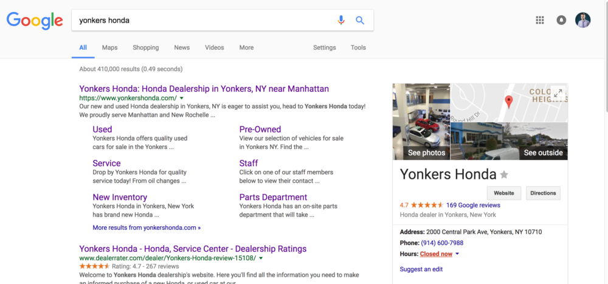
Task: Save Yonkers Honda with star toggle
Action: point(504,175)
